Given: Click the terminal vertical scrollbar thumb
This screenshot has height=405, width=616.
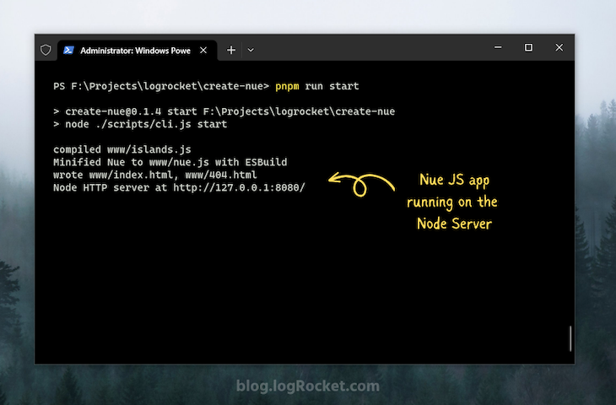Looking at the screenshot, I should coord(570,338).
